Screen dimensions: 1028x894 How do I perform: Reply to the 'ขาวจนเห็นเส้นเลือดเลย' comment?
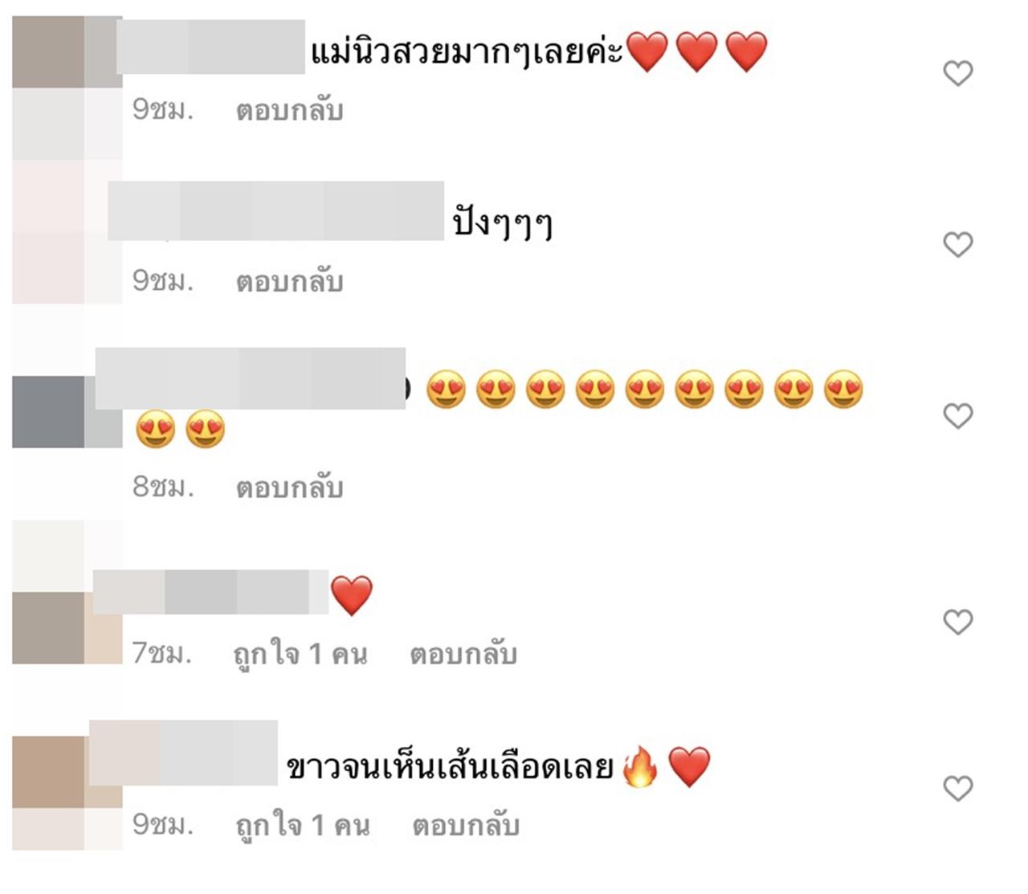[x=466, y=825]
